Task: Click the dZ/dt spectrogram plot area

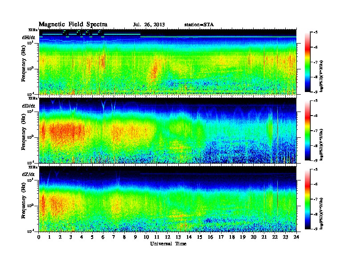Action: click(168, 199)
